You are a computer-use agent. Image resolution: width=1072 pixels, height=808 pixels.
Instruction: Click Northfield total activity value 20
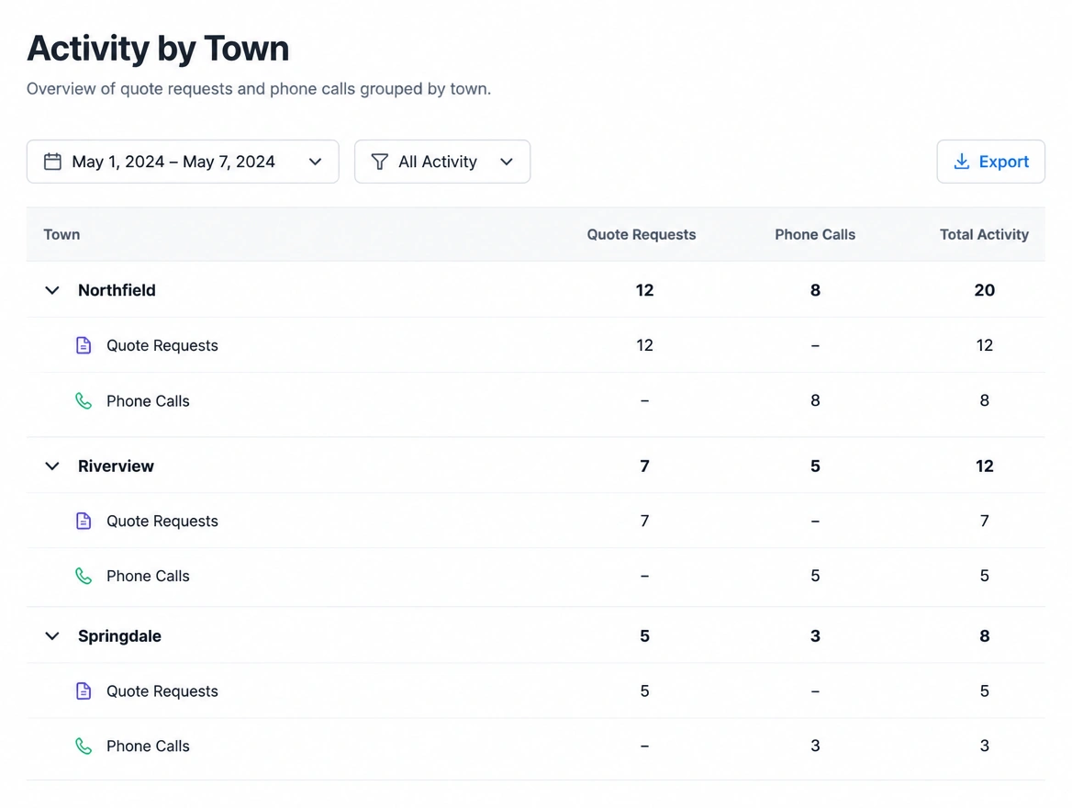coord(985,290)
